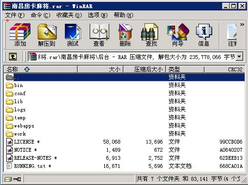The width and height of the screenshot is (248, 185).
Task: Open the 文件(F) menu
Action: (15, 15)
